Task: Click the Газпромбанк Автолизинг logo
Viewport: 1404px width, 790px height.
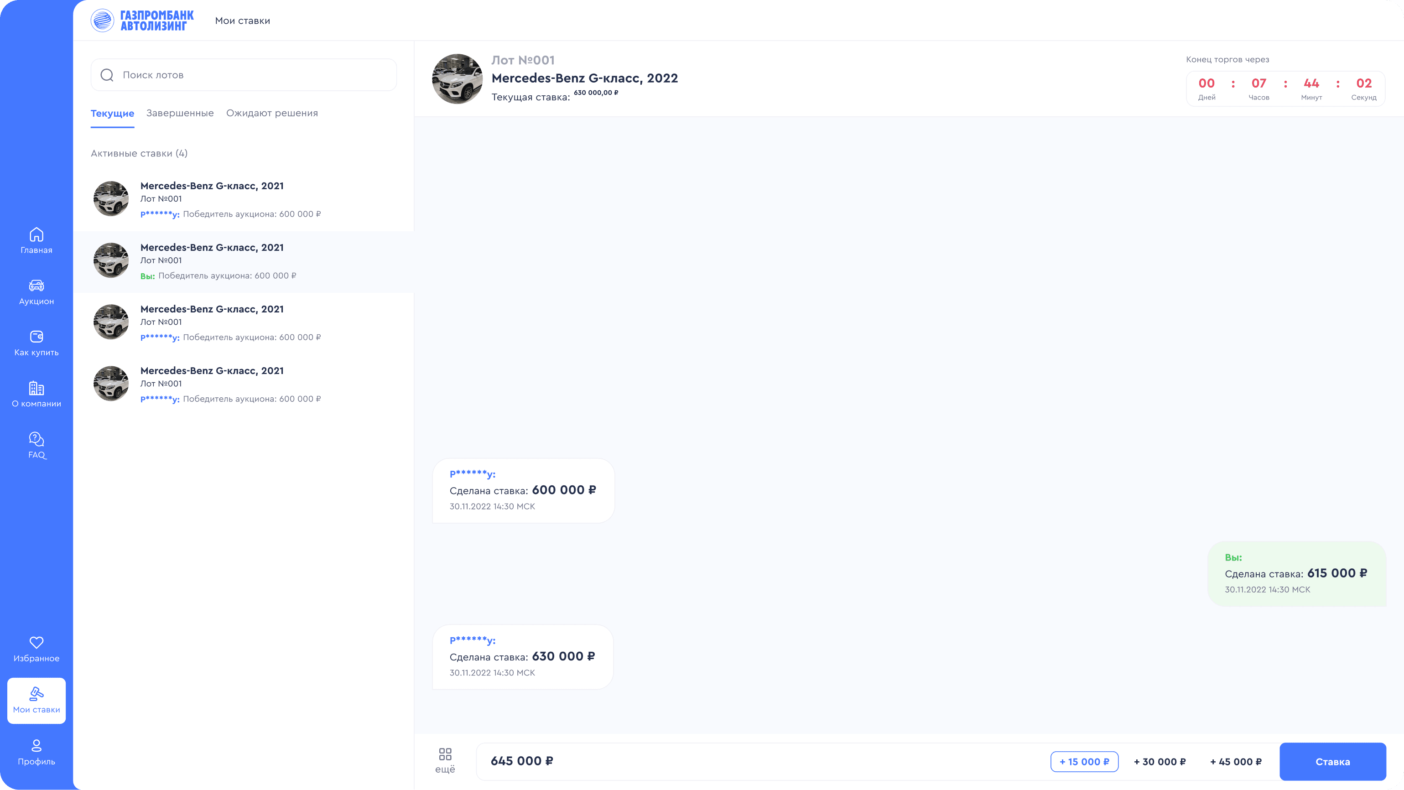Action: (142, 21)
